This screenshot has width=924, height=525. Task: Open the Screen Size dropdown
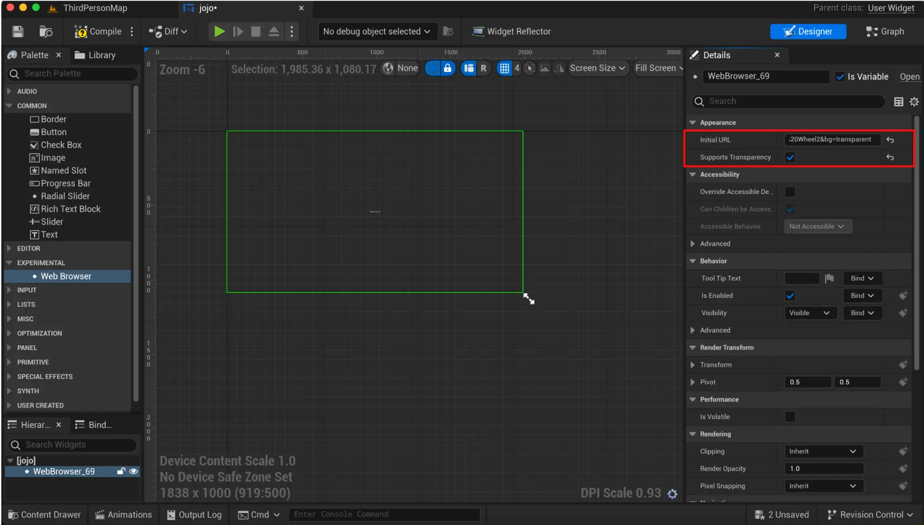pyautogui.click(x=597, y=68)
